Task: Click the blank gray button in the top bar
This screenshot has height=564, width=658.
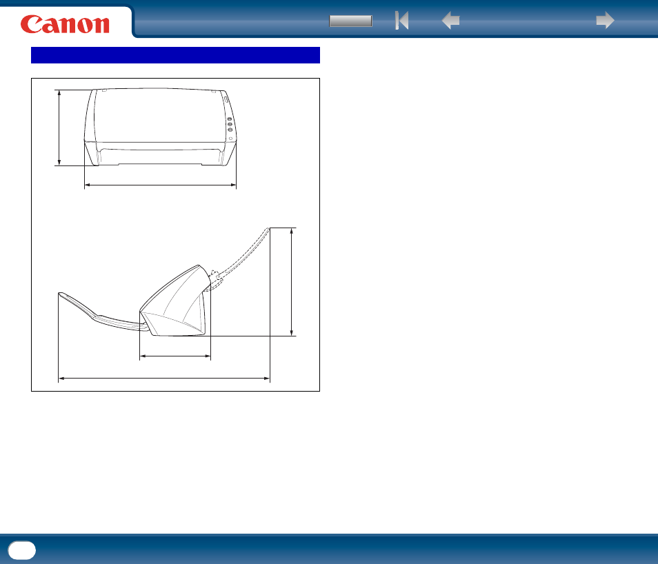Action: pos(350,21)
